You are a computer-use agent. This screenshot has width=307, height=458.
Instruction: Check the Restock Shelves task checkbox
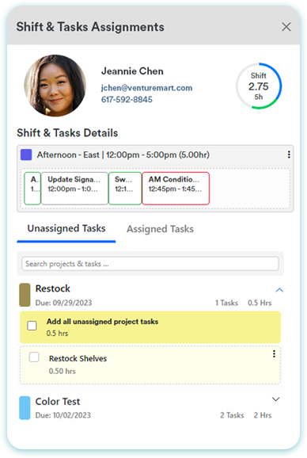34,357
